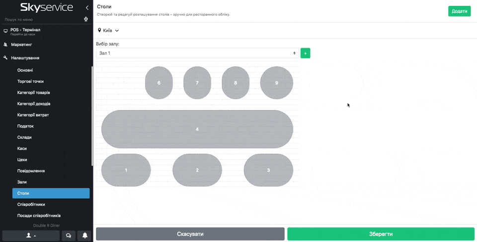The image size is (477, 242).
Task: Go to the Зали settings page
Action: click(22, 182)
